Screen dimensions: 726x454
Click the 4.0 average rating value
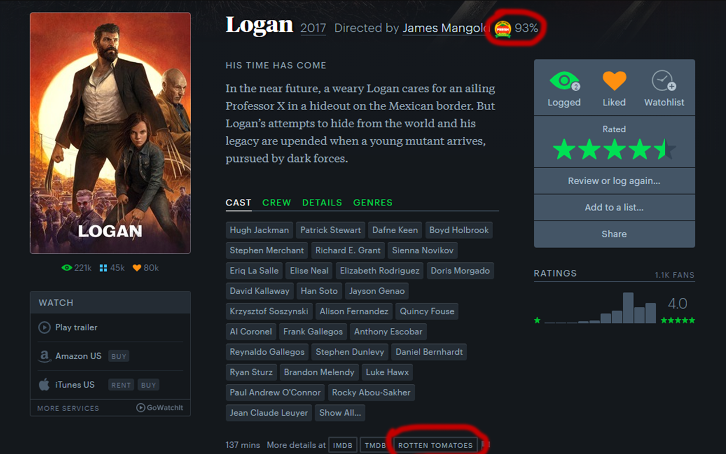tap(677, 303)
